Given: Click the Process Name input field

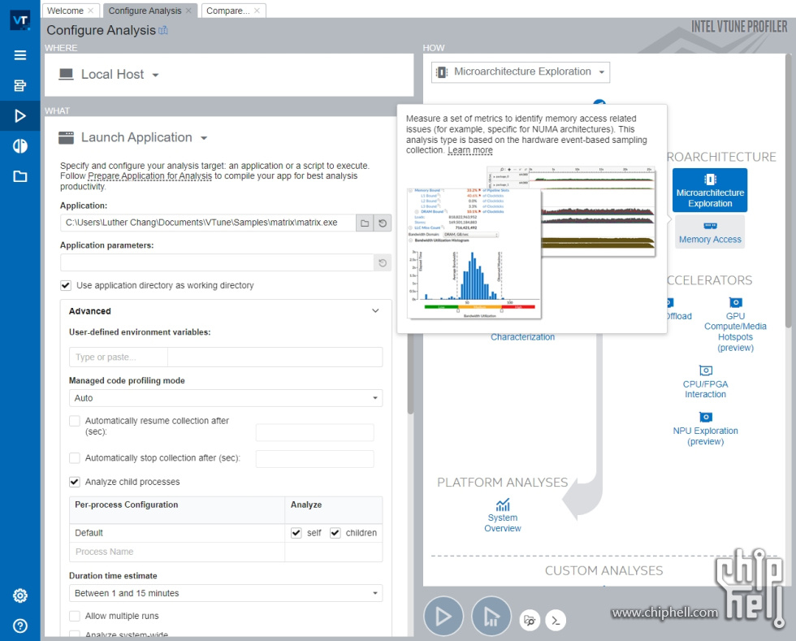Looking at the screenshot, I should [x=177, y=552].
